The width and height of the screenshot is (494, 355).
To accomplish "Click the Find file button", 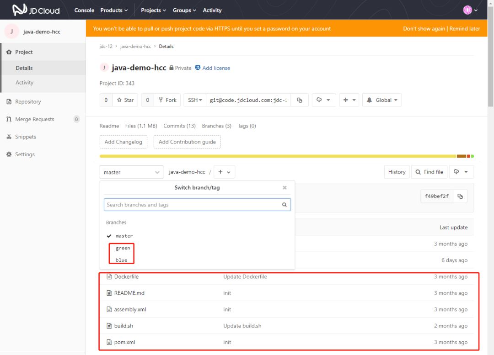I will [429, 172].
